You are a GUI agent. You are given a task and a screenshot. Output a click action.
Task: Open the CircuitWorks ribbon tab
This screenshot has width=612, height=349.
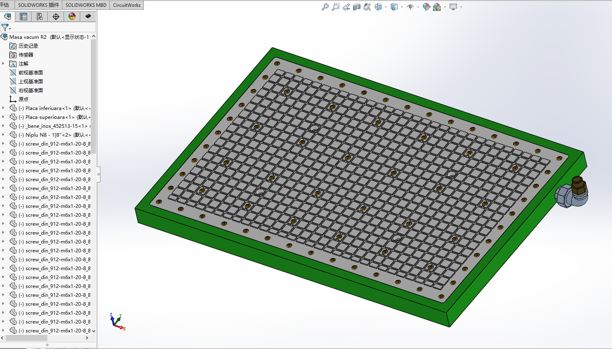[127, 5]
